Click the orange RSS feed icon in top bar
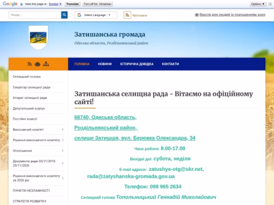Screen dimensions: 274x205 (x=127, y=15)
